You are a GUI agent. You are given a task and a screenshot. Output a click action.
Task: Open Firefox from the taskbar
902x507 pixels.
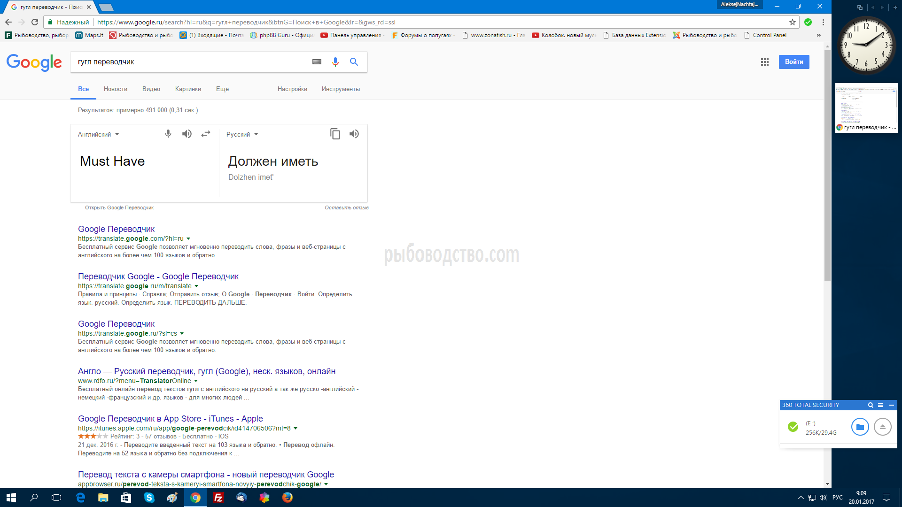click(288, 498)
